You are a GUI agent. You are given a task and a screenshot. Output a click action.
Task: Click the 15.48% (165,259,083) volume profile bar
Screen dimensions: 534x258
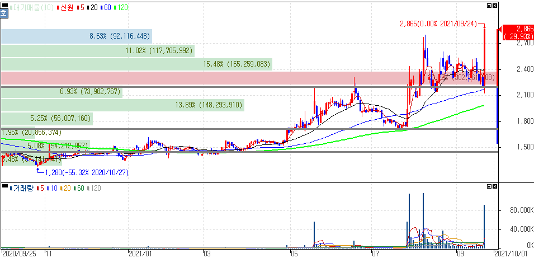pyautogui.click(x=136, y=64)
